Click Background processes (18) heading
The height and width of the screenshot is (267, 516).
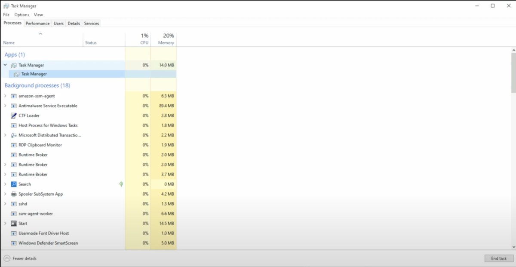[x=37, y=85]
